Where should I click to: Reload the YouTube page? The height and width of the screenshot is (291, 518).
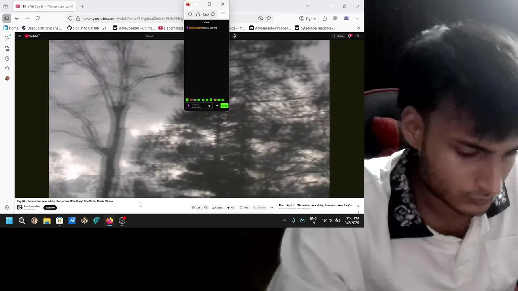click(37, 18)
